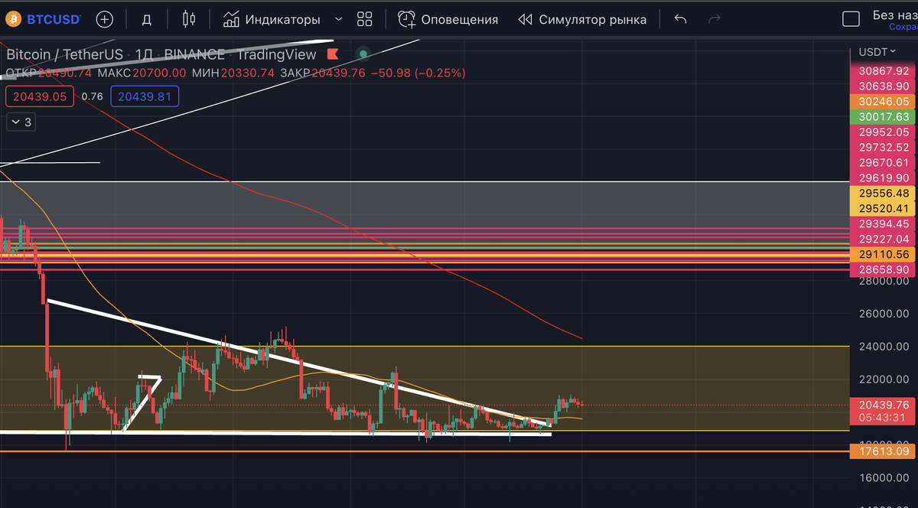Click the 17613.09 price scale label
918x508 pixels.
[881, 451]
